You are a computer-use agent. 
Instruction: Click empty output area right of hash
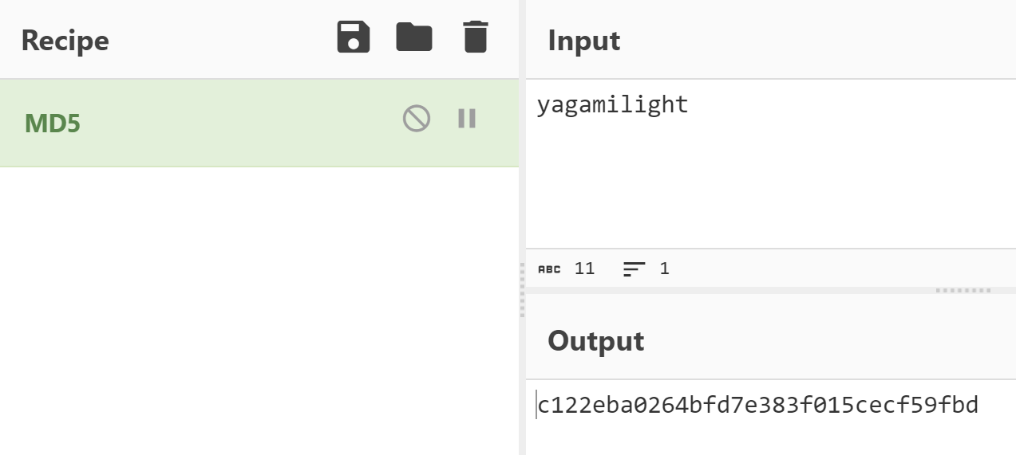[998, 406]
